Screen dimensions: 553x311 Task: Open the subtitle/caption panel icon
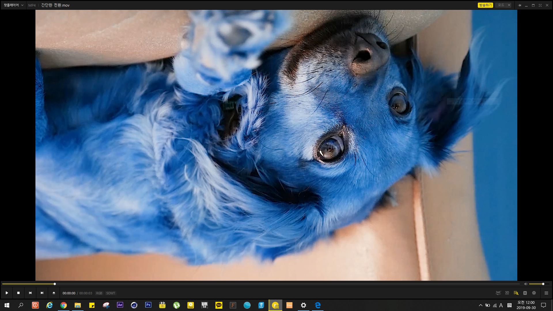pos(525,293)
